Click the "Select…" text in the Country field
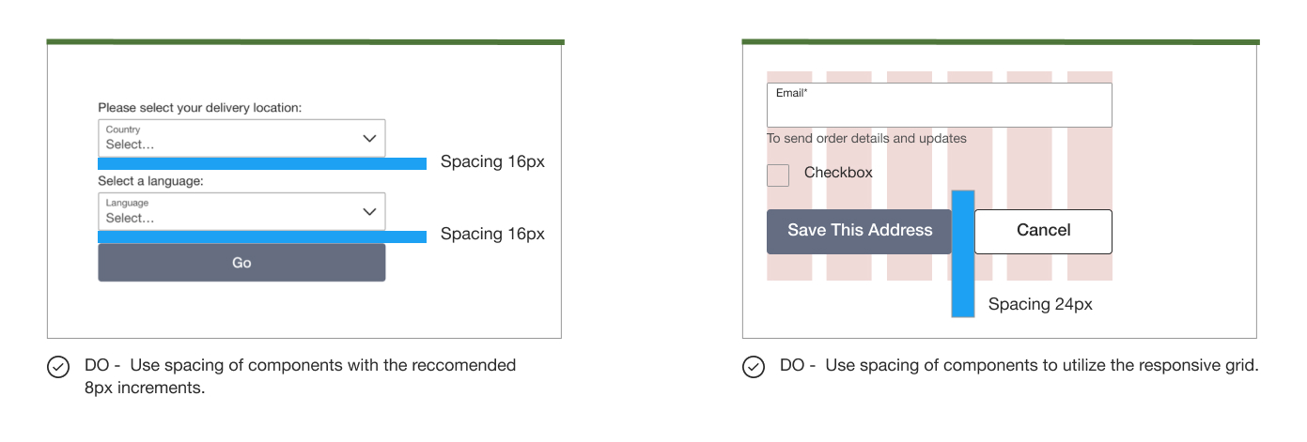The image size is (1307, 442). click(x=130, y=145)
